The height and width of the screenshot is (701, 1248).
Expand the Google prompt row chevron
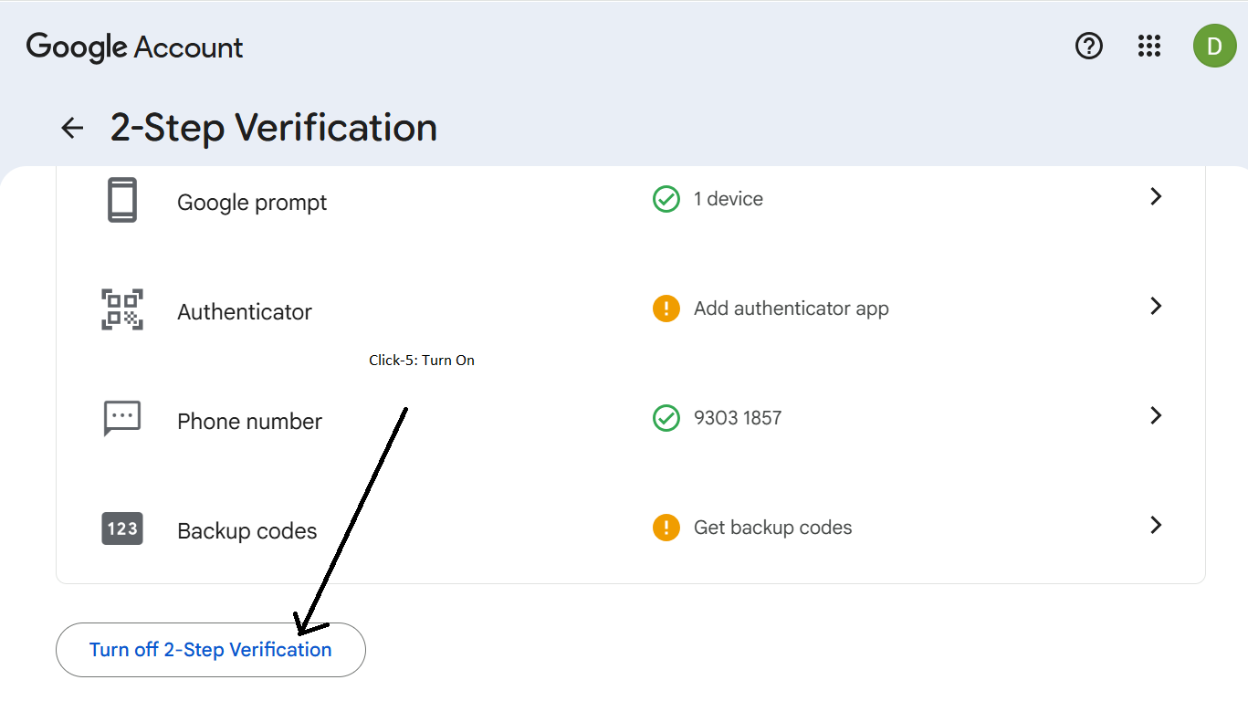click(x=1156, y=196)
